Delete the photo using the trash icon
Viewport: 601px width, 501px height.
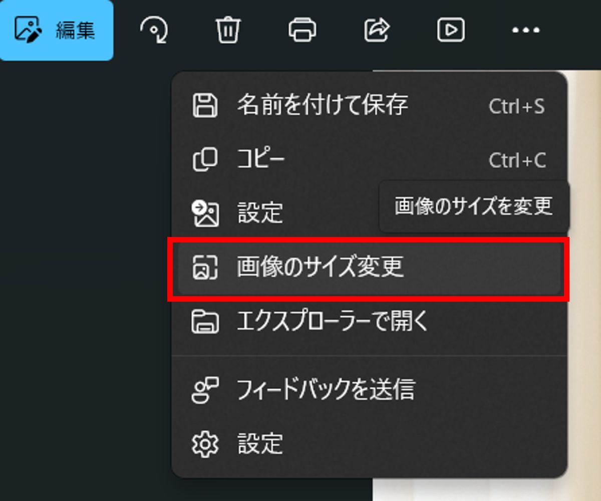(228, 30)
